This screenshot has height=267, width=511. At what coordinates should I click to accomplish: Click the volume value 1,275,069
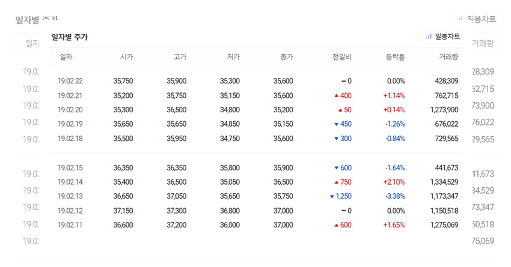[444, 225]
